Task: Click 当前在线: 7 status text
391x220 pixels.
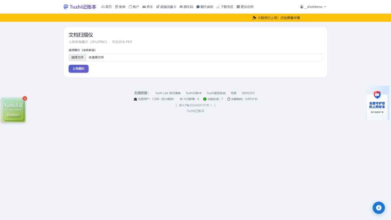Action: pyautogui.click(x=215, y=99)
